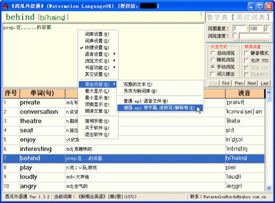Choose 最大显示 from the context menu
This screenshot has width=275, height=203.
pyautogui.click(x=98, y=91)
